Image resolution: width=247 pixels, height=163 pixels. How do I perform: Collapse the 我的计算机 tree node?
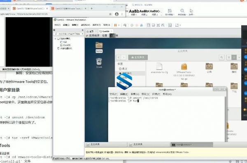coord(55,39)
